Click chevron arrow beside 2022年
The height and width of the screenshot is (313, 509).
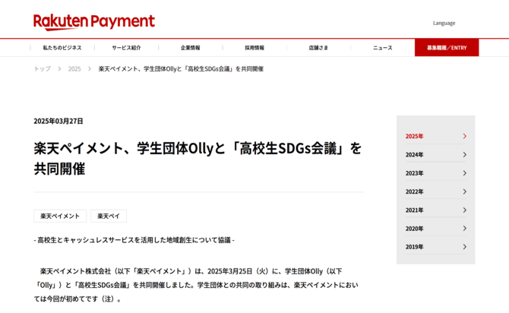pos(464,191)
